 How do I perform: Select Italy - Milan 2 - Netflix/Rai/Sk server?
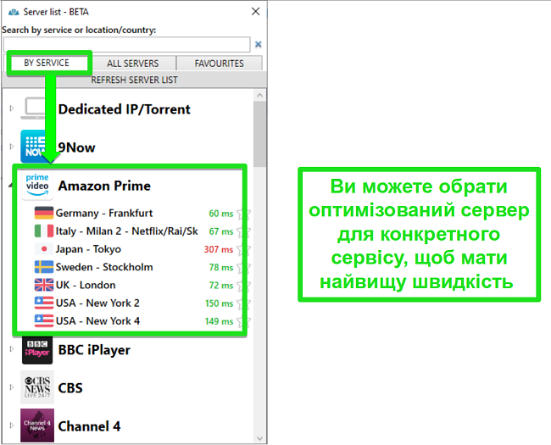click(x=127, y=231)
